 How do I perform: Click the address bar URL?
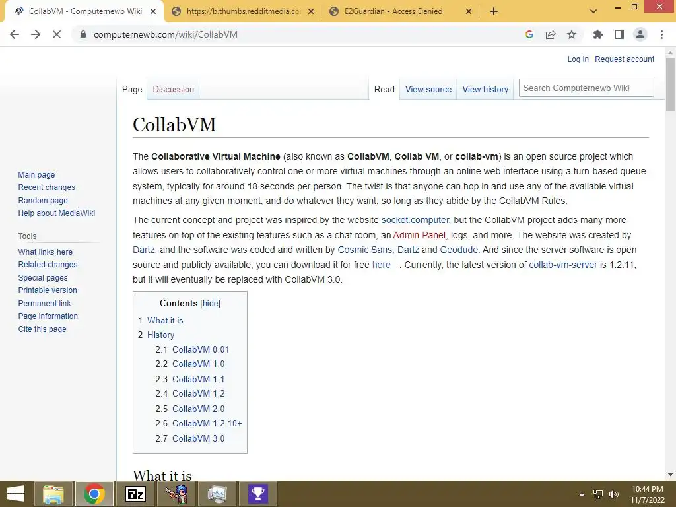pos(166,34)
